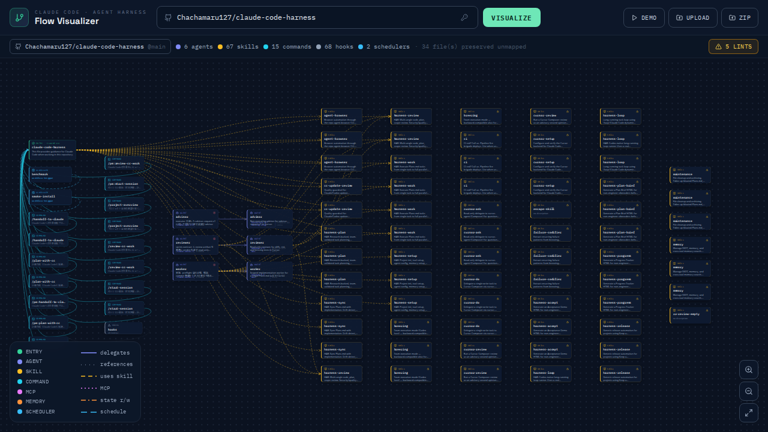Open the UPLOAD option
This screenshot has height=432, width=768.
[693, 17]
